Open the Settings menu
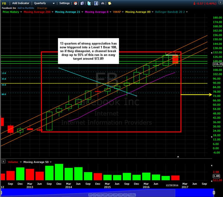This screenshot has width=223, height=197. click(x=64, y=3)
